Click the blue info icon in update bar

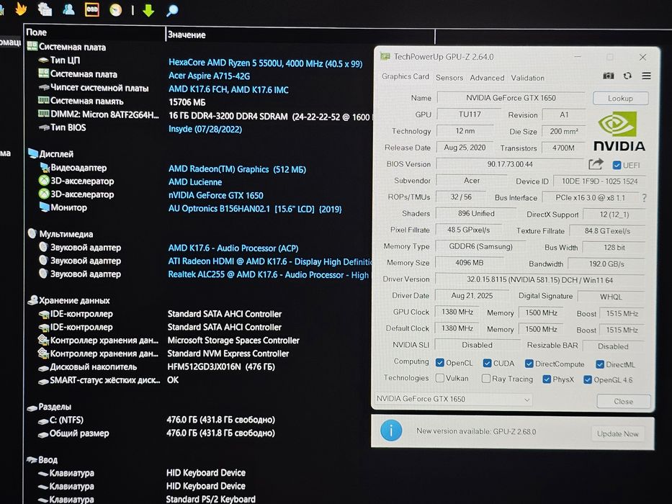click(x=391, y=431)
